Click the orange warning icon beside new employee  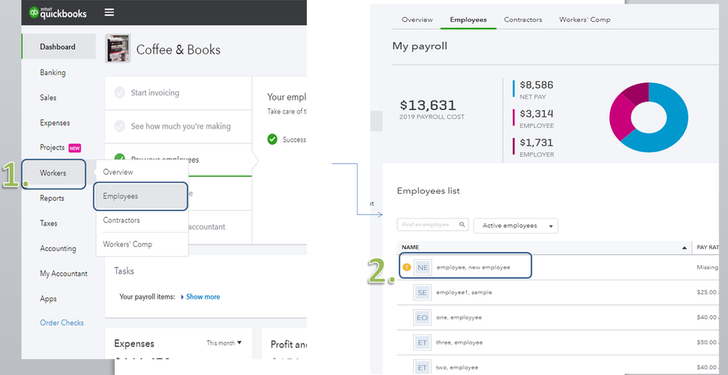406,267
